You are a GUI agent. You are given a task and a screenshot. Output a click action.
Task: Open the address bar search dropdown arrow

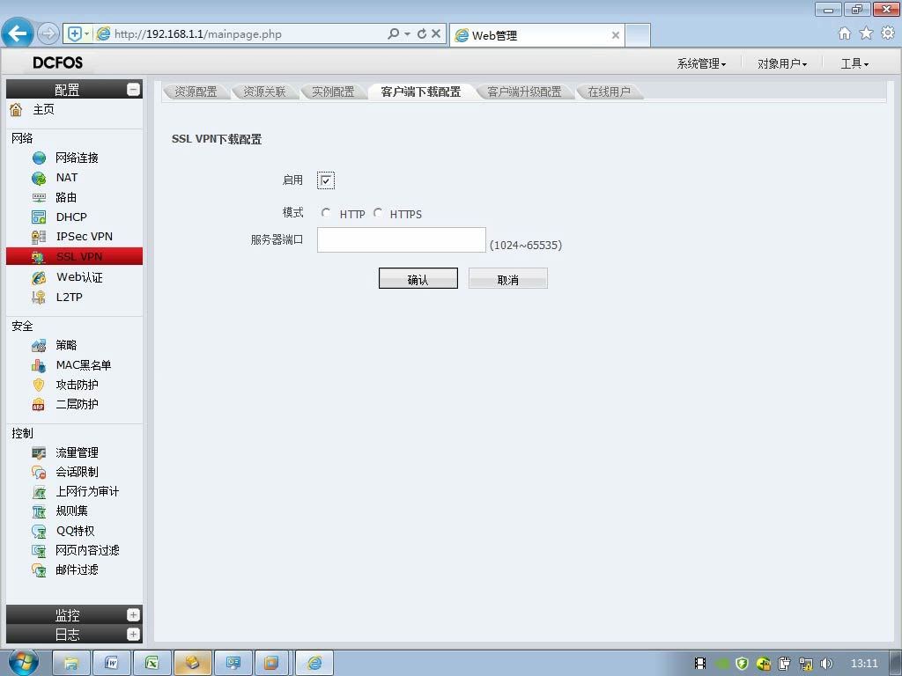[x=407, y=34]
